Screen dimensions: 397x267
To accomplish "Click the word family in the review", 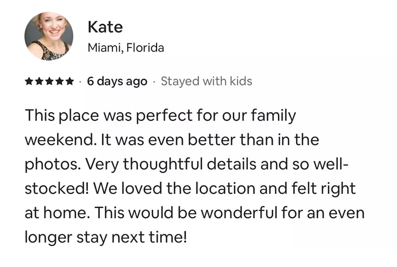I will pyautogui.click(x=273, y=116).
